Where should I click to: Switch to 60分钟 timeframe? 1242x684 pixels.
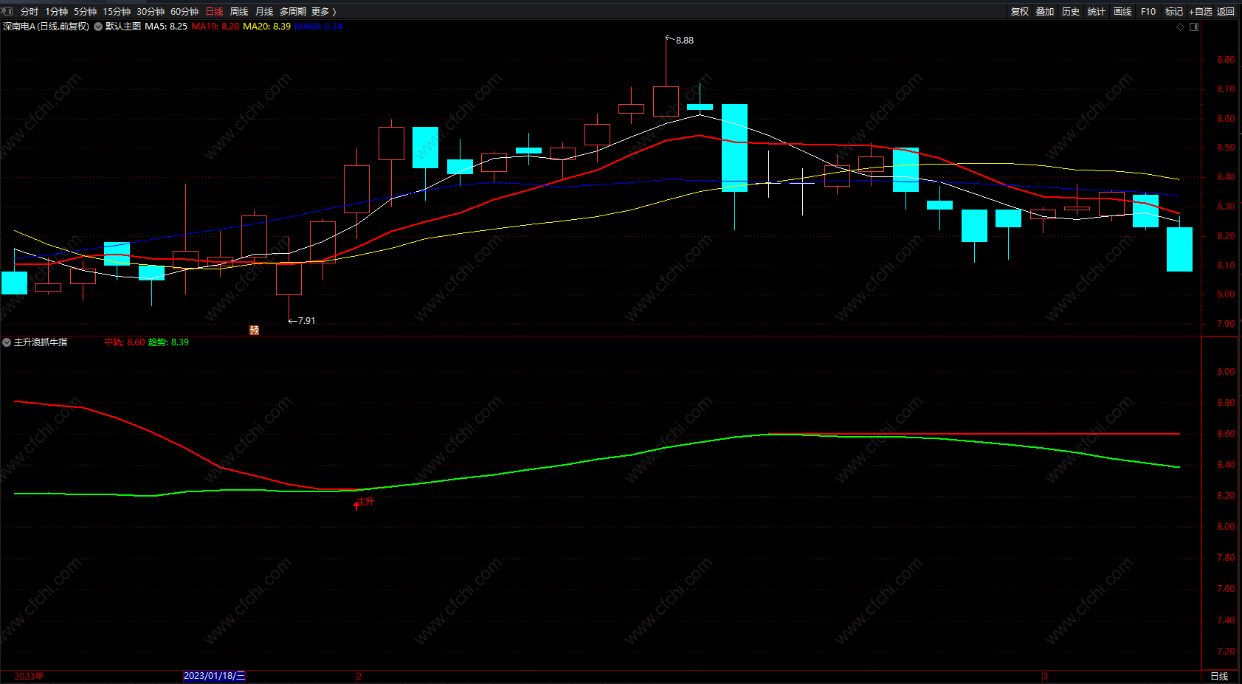point(184,12)
